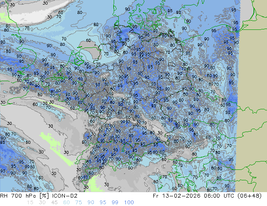Select the 30 entry in bottom legend
This screenshot has width=267, height=206.
(42, 203)
